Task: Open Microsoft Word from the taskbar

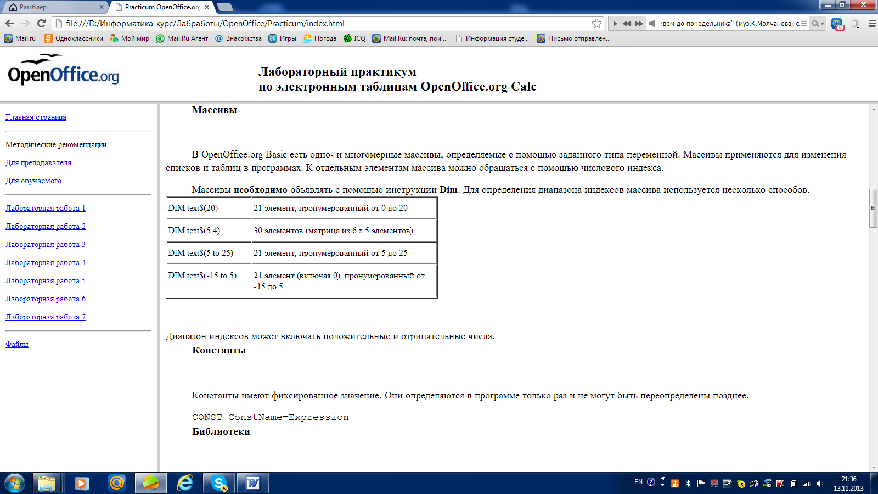Action: 253,484
